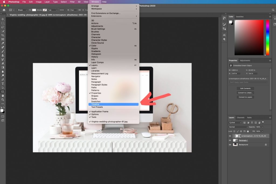276x184 pixels.
Task: Hide the Background layer
Action: pos(230,145)
